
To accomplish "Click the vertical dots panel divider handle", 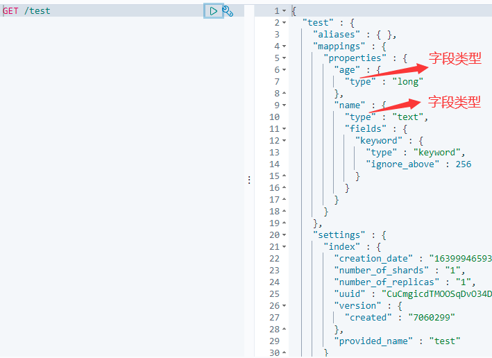I will point(249,180).
